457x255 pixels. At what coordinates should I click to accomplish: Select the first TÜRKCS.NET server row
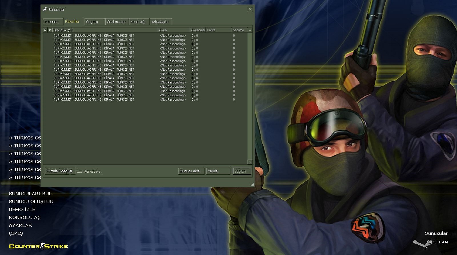[x=94, y=36]
